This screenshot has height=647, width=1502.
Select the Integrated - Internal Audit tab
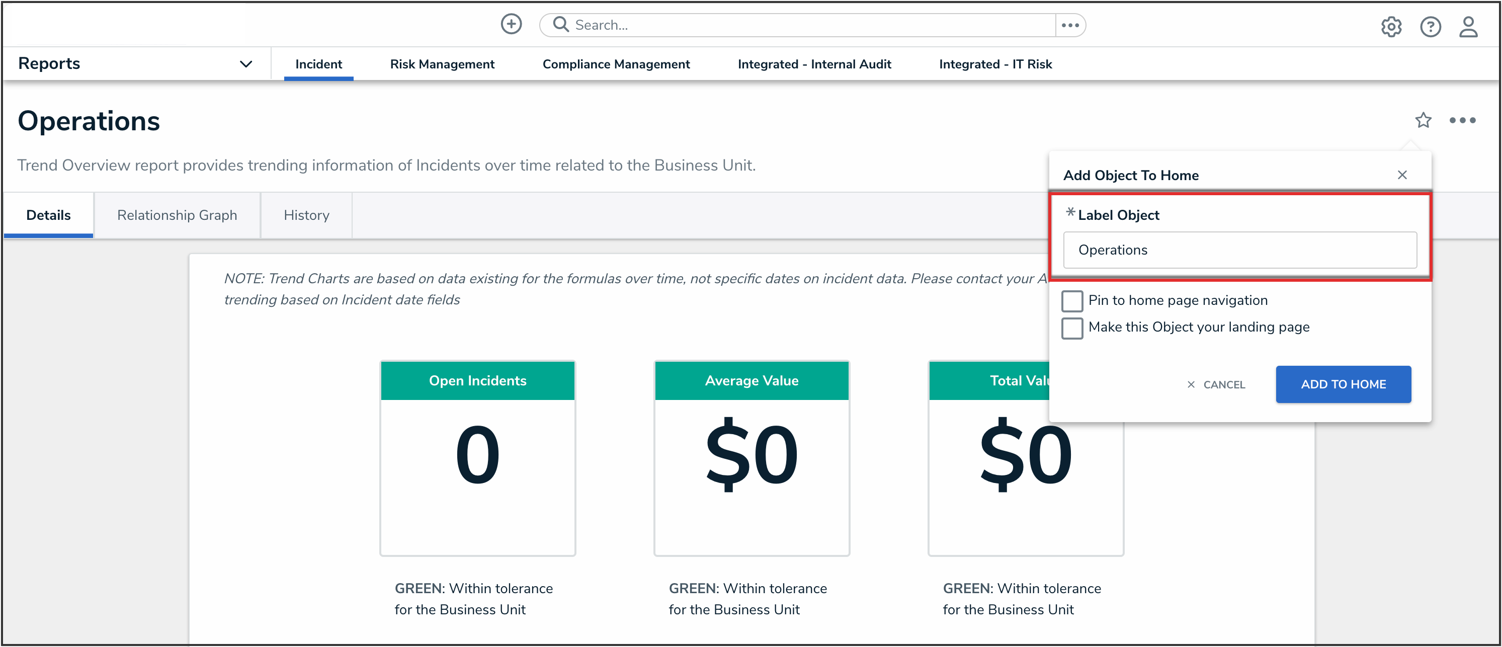tap(814, 64)
